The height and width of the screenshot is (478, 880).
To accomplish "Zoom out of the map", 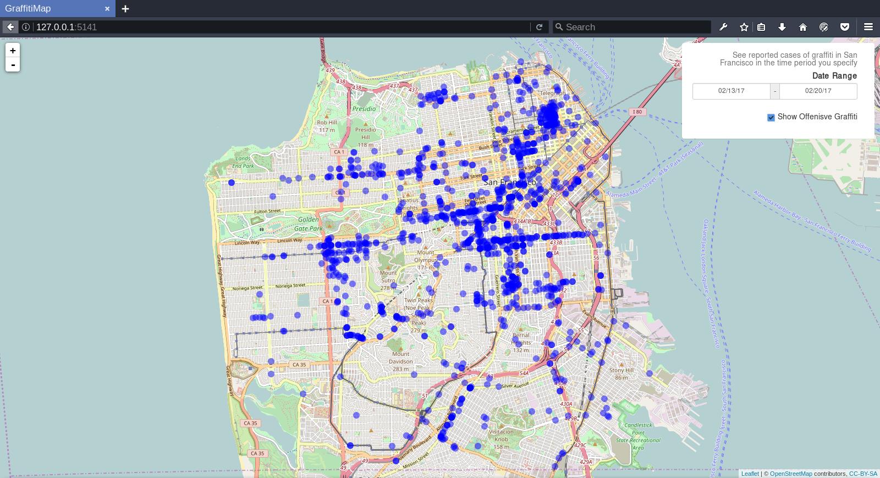I will 13,64.
